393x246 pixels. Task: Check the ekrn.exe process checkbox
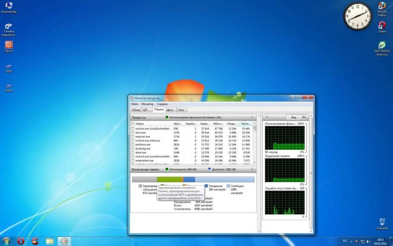click(x=133, y=133)
